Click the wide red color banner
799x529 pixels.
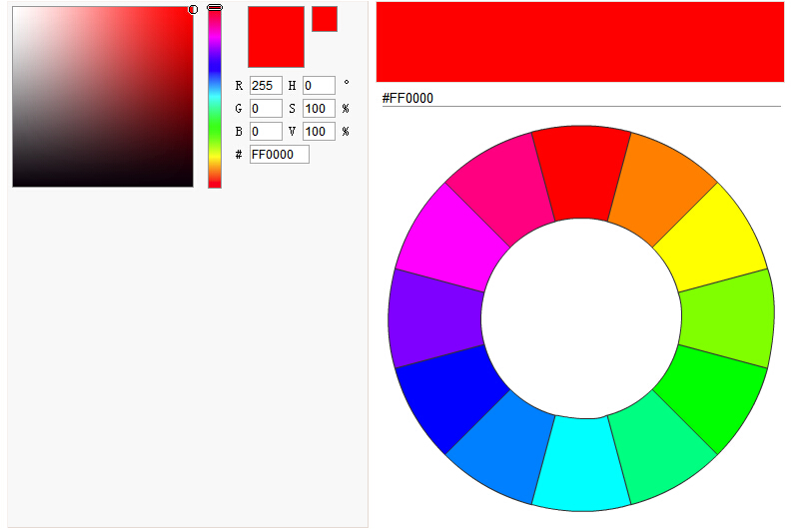(x=580, y=41)
